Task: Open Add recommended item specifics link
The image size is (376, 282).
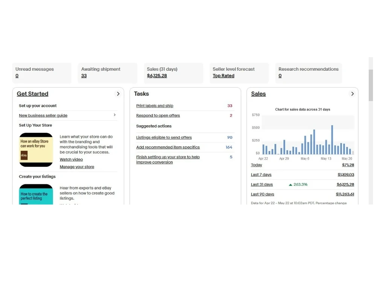Action: click(168, 147)
